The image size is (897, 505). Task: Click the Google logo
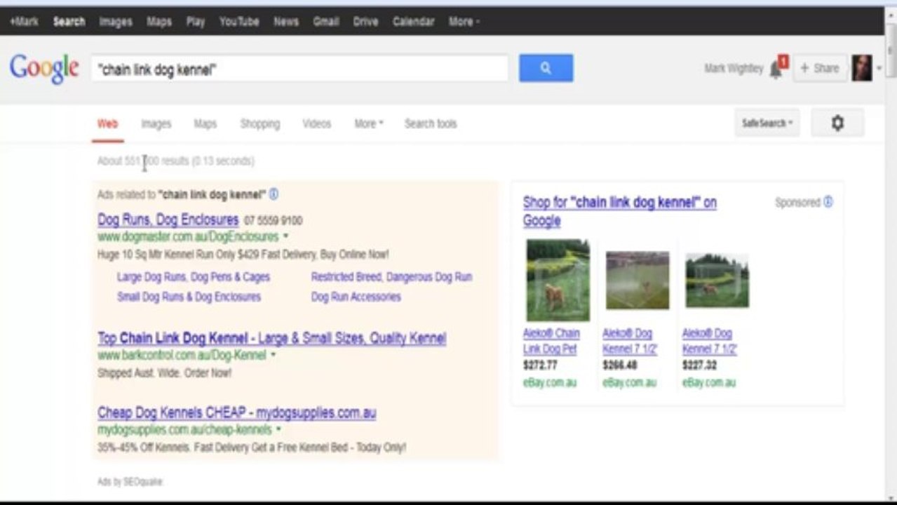tap(44, 68)
